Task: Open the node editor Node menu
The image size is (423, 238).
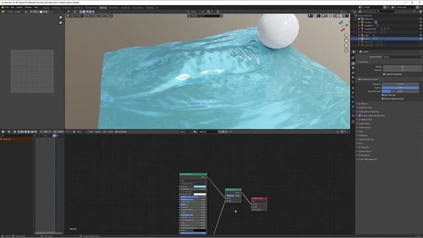Action: (110, 132)
